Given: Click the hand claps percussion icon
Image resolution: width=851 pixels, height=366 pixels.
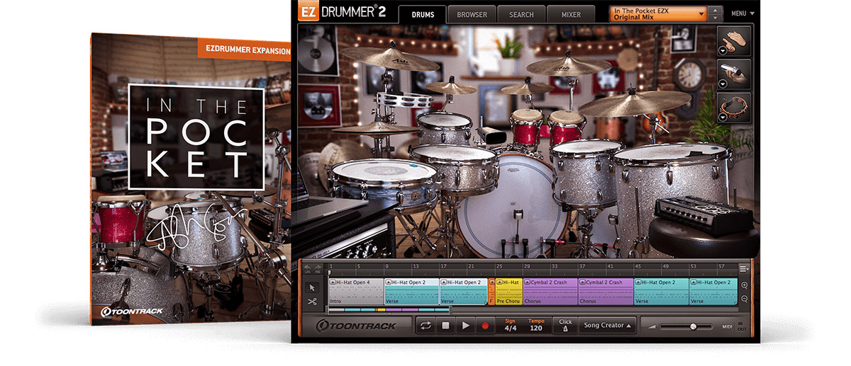Looking at the screenshot, I should pyautogui.click(x=733, y=40).
